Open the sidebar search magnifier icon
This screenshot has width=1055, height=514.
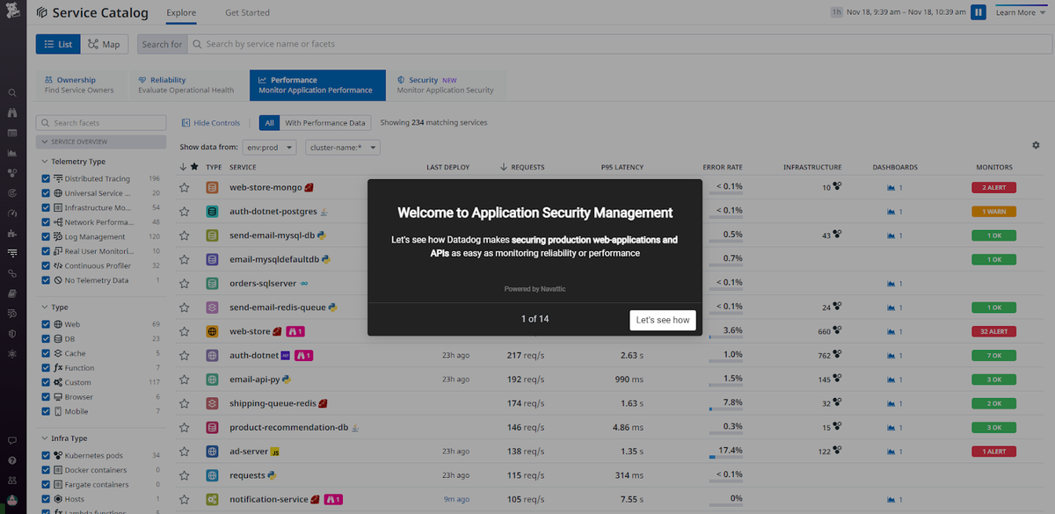pos(12,92)
